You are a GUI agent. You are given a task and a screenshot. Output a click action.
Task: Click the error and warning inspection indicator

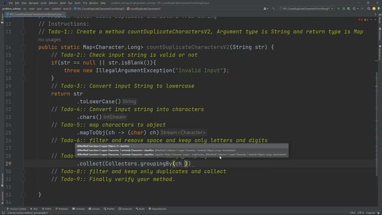tap(363, 20)
